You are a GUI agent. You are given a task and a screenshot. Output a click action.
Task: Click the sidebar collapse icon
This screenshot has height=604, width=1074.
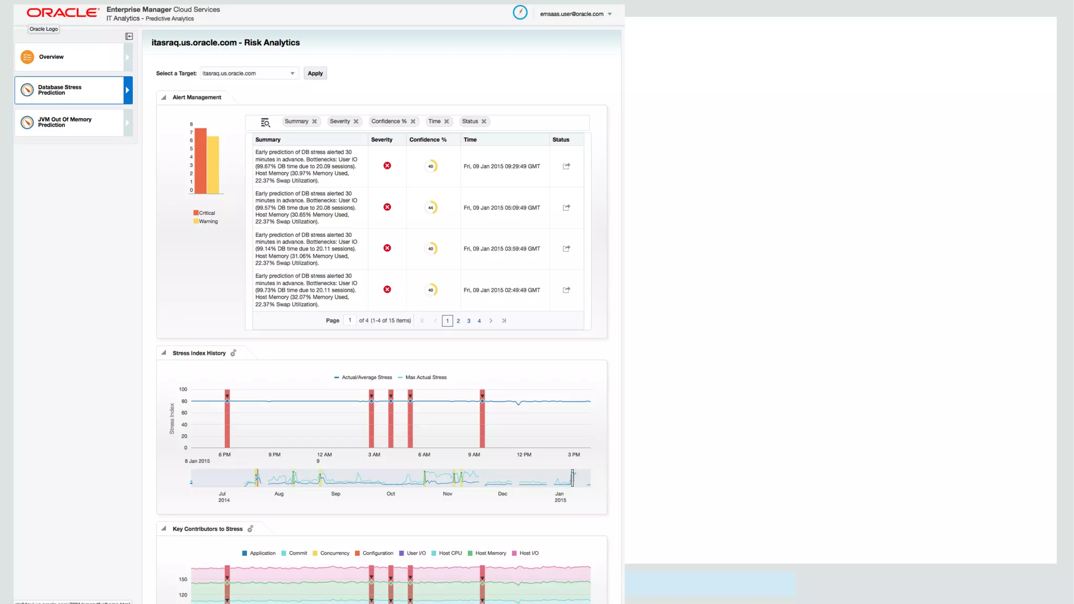129,36
